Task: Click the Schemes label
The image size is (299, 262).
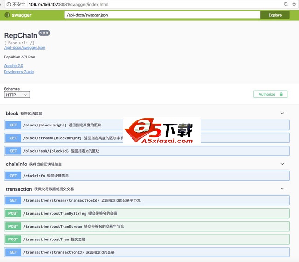Action: [11, 89]
